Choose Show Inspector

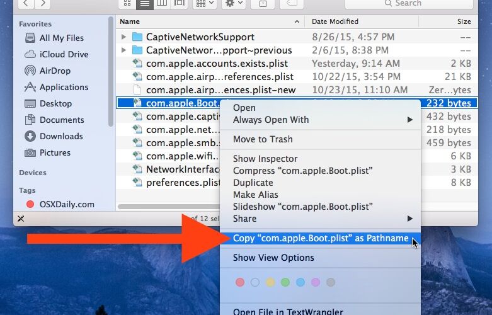[x=320, y=159]
